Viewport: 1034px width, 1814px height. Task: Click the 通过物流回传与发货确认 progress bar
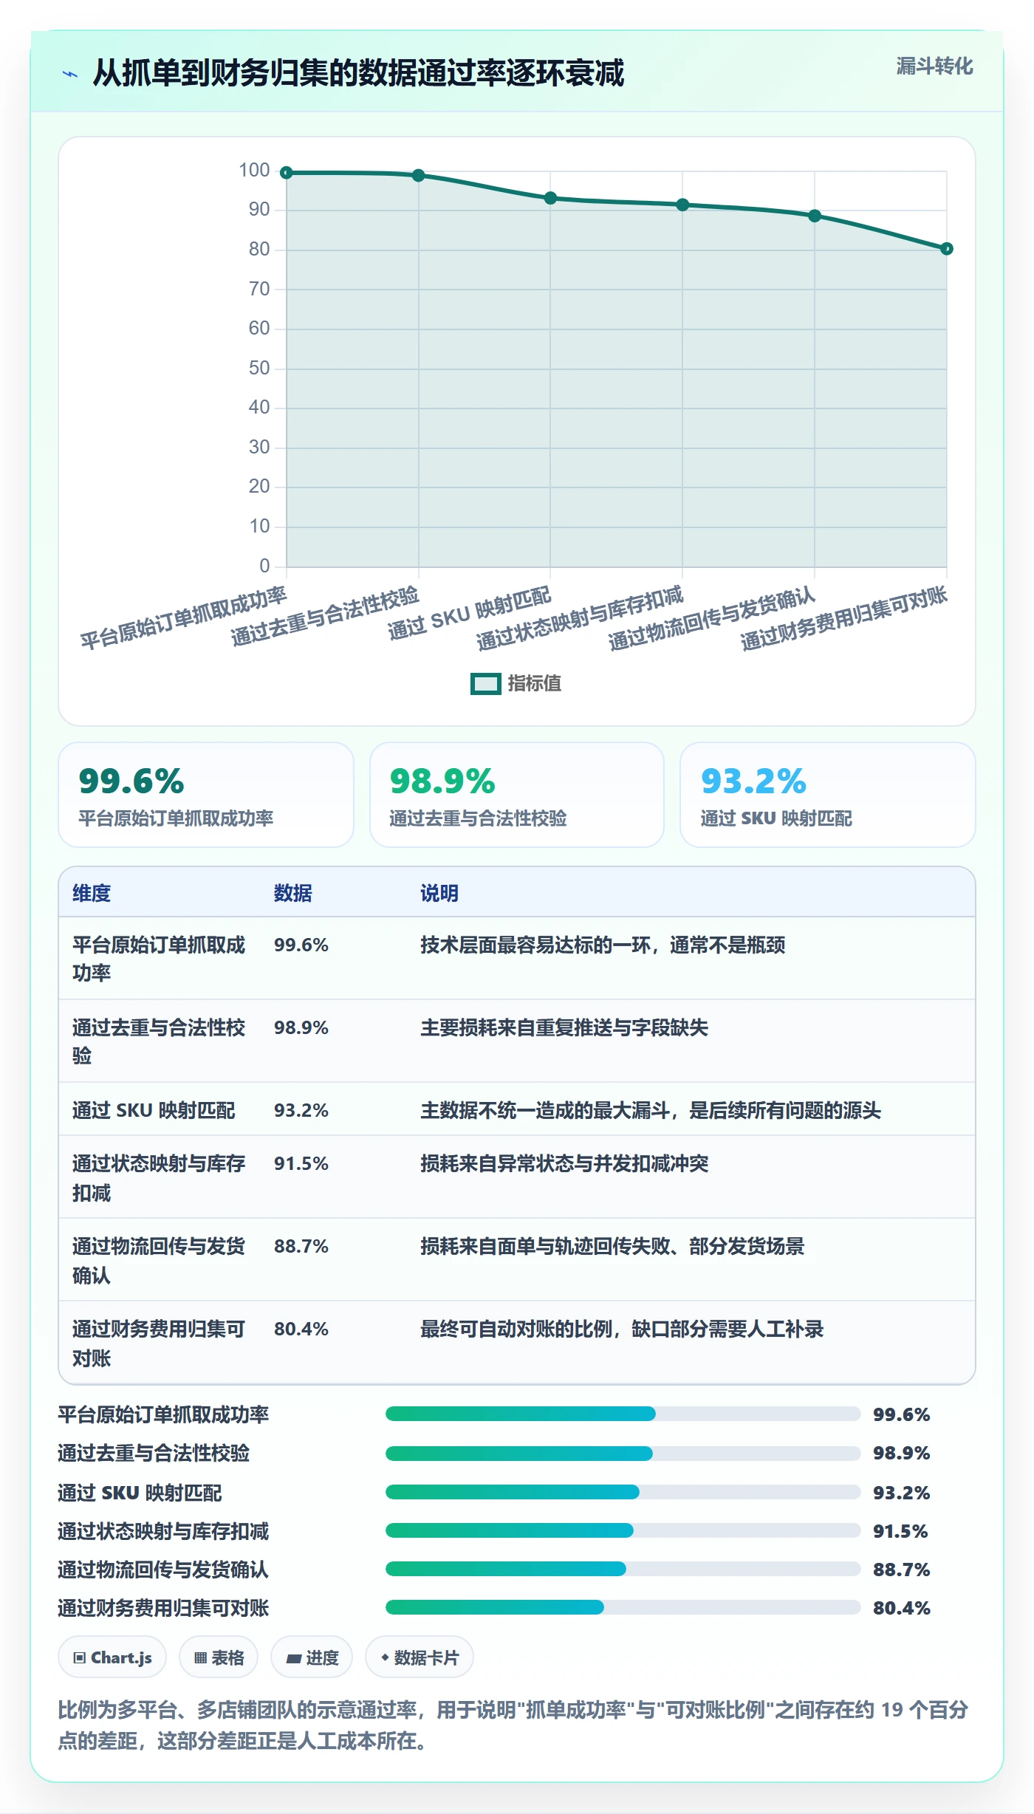[x=623, y=1569]
